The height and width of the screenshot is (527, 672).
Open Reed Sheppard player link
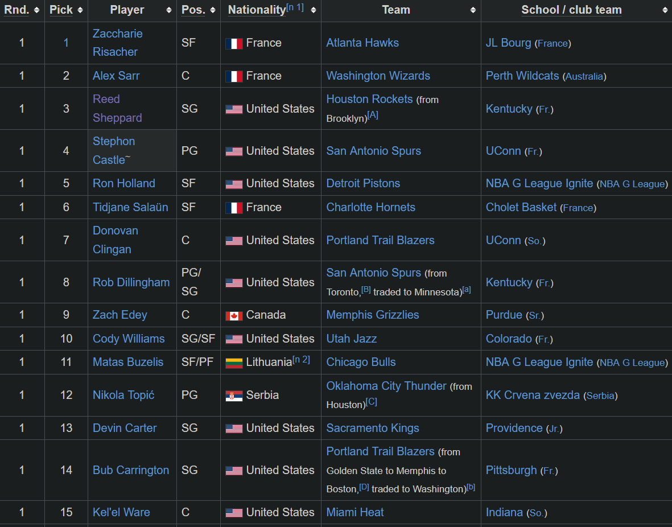[117, 109]
